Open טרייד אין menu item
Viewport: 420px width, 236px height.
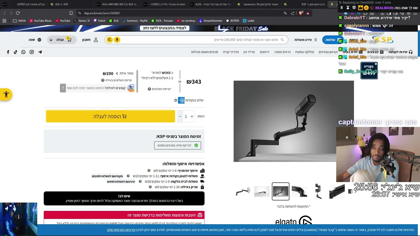pyautogui.click(x=249, y=52)
